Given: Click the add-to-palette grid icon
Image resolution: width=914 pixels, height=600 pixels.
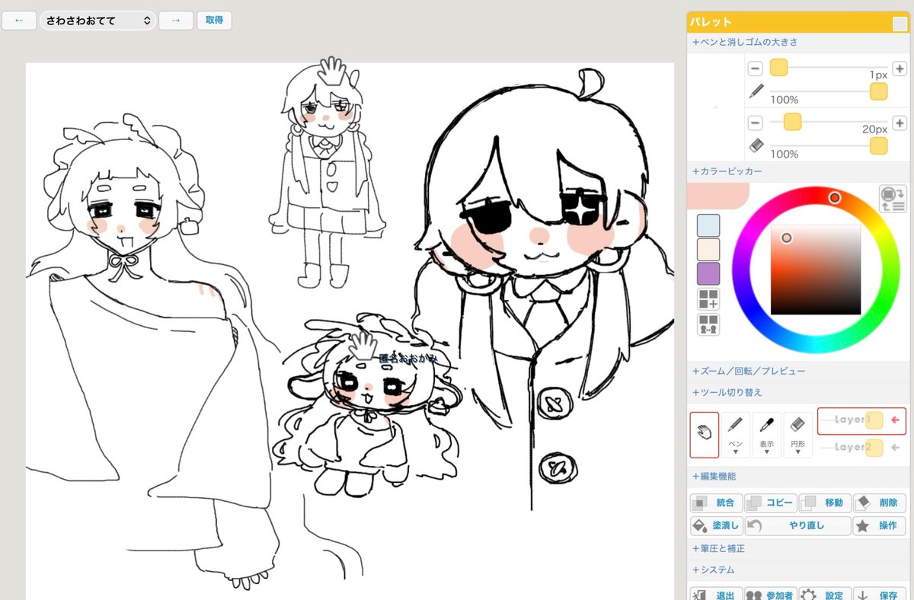Looking at the screenshot, I should tap(708, 299).
